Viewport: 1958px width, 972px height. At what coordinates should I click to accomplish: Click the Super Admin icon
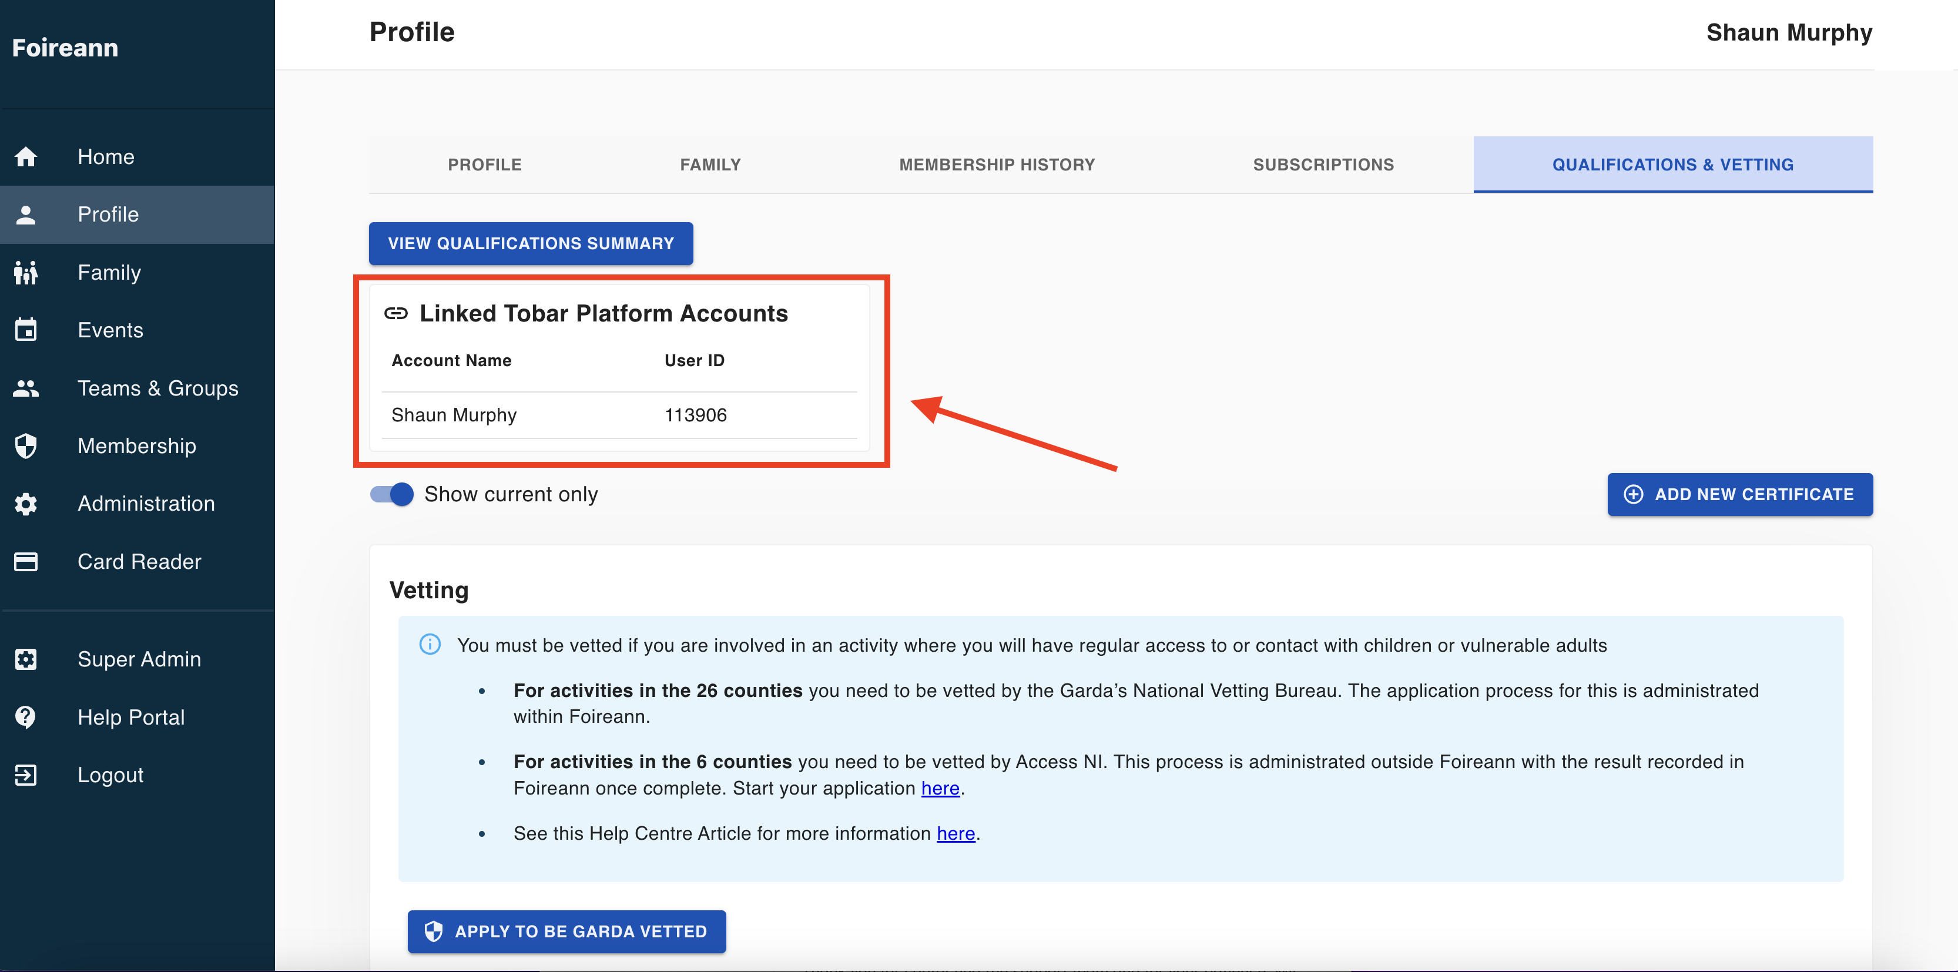26,659
